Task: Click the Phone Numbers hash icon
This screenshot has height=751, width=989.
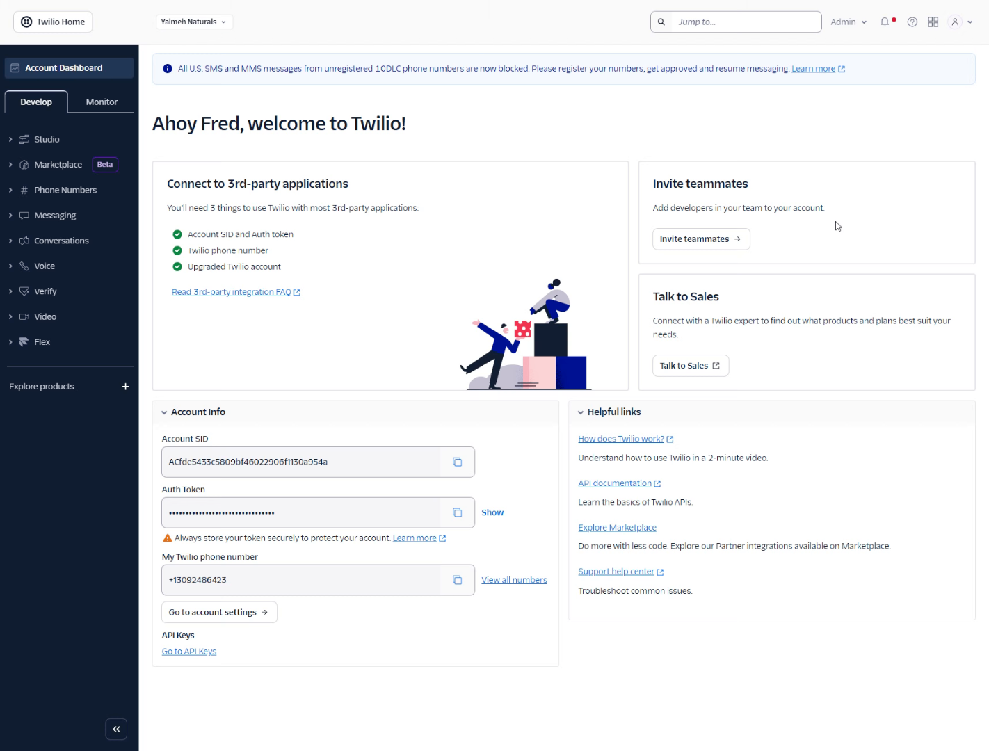Action: point(24,190)
